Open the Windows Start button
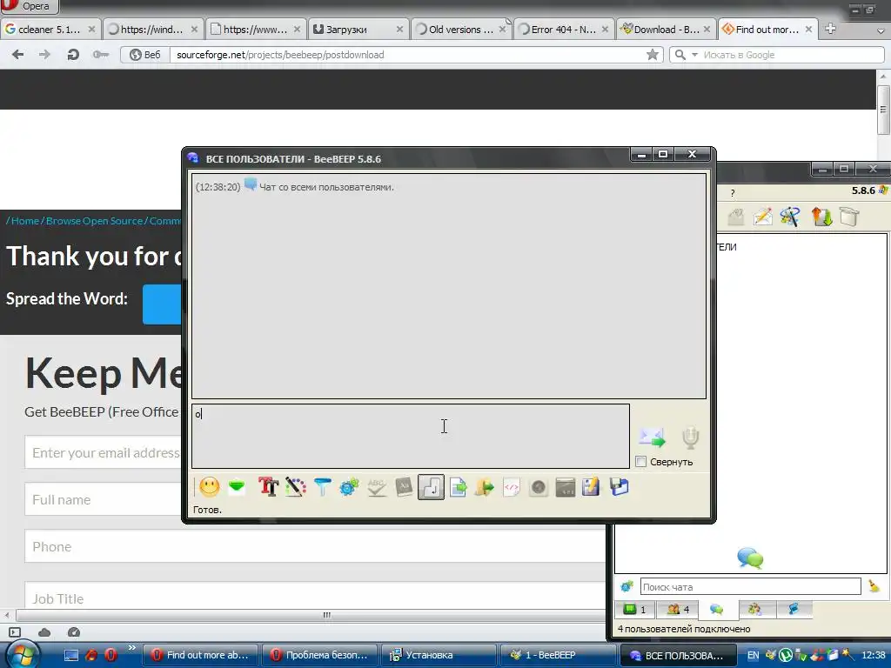The image size is (891, 668). click(21, 654)
